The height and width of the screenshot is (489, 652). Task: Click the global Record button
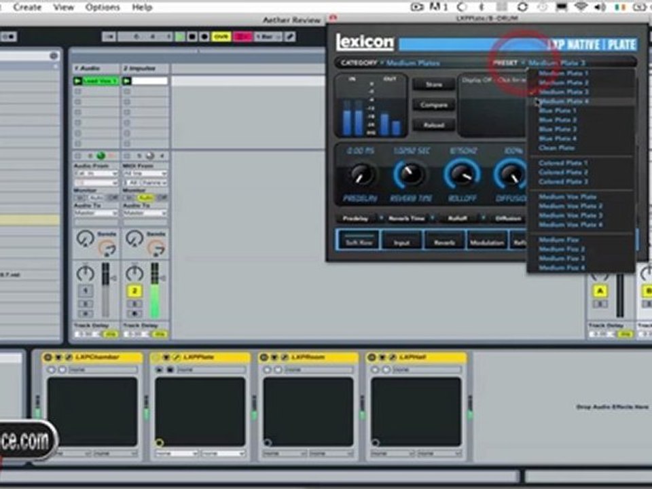pos(204,37)
